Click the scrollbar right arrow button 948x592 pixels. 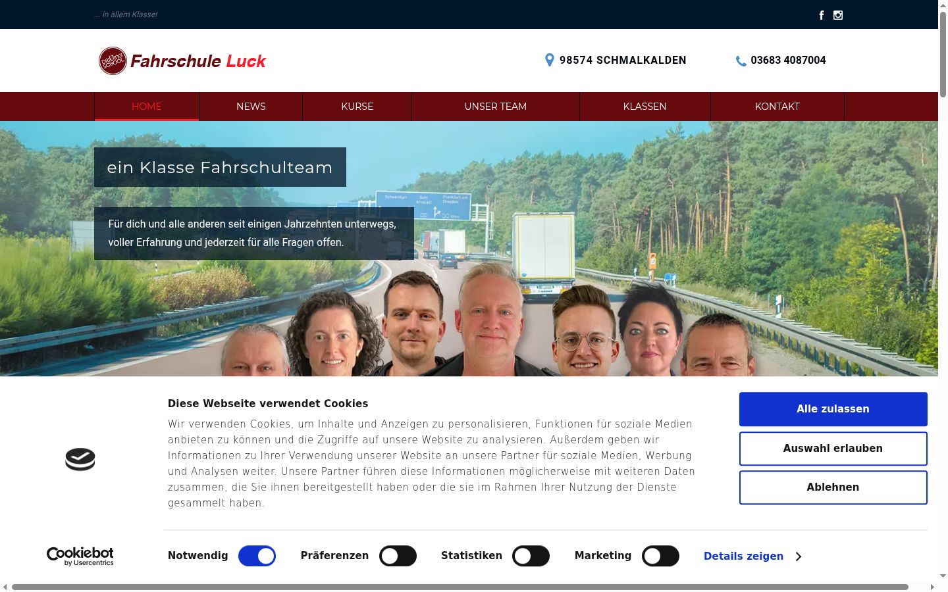[932, 587]
